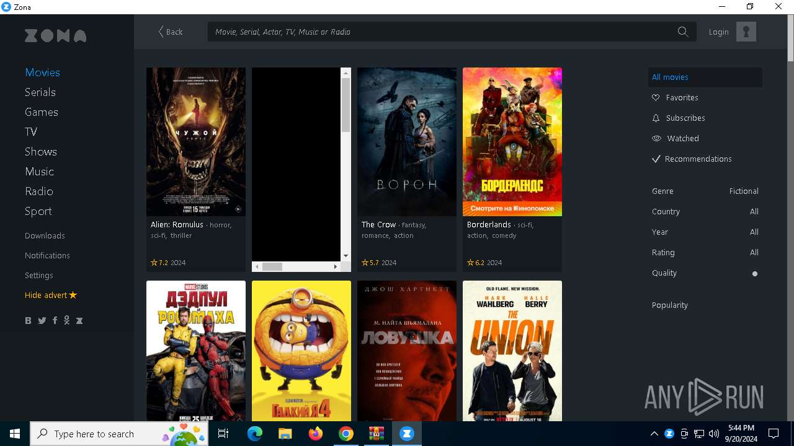The width and height of the screenshot is (794, 446).
Task: Open the Twitter social icon
Action: point(42,320)
